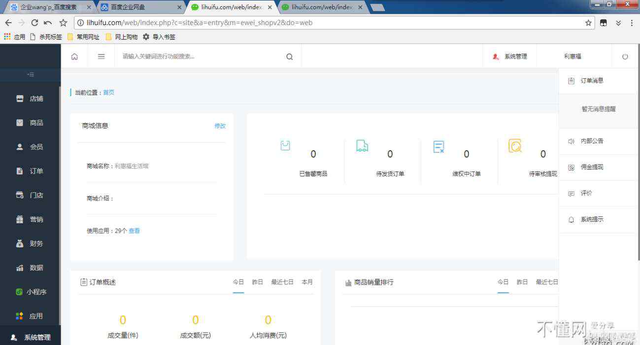Click the 系统管理 user menu in header

tap(509, 57)
